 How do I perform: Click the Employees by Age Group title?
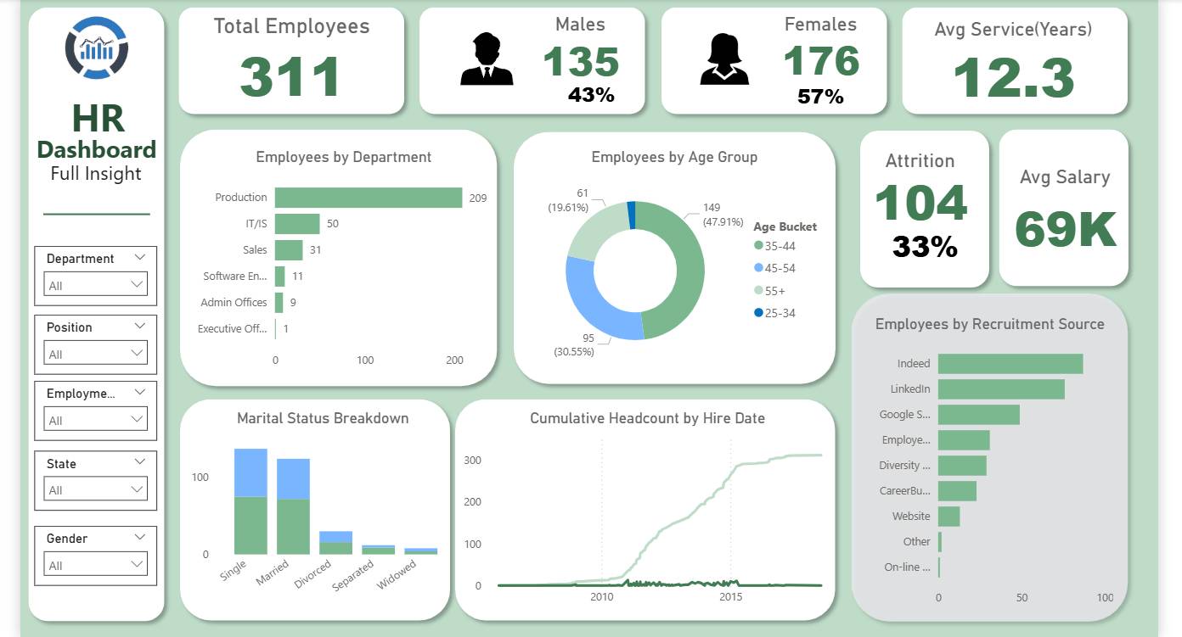(x=674, y=157)
